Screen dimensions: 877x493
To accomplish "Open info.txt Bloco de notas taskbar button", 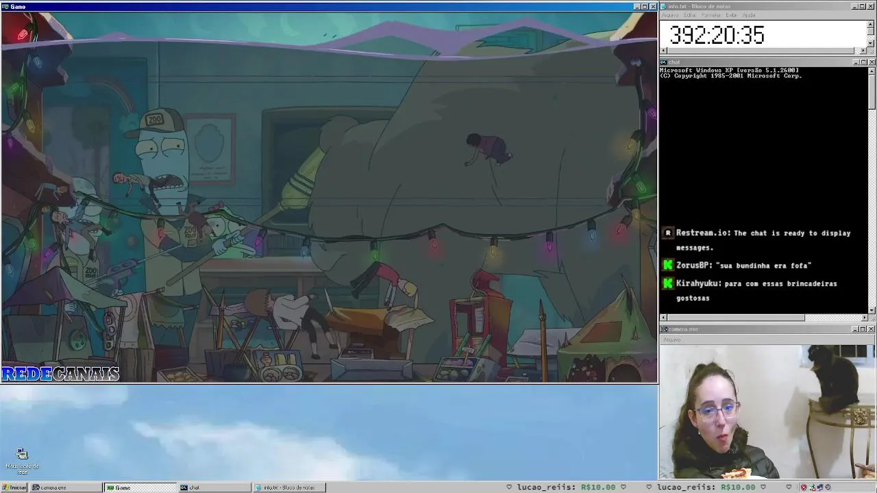I will coord(288,488).
